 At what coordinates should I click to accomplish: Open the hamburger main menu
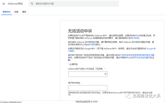click(4, 4)
